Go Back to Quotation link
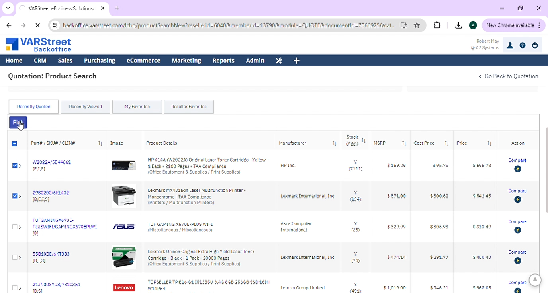The height and width of the screenshot is (293, 548). [509, 76]
